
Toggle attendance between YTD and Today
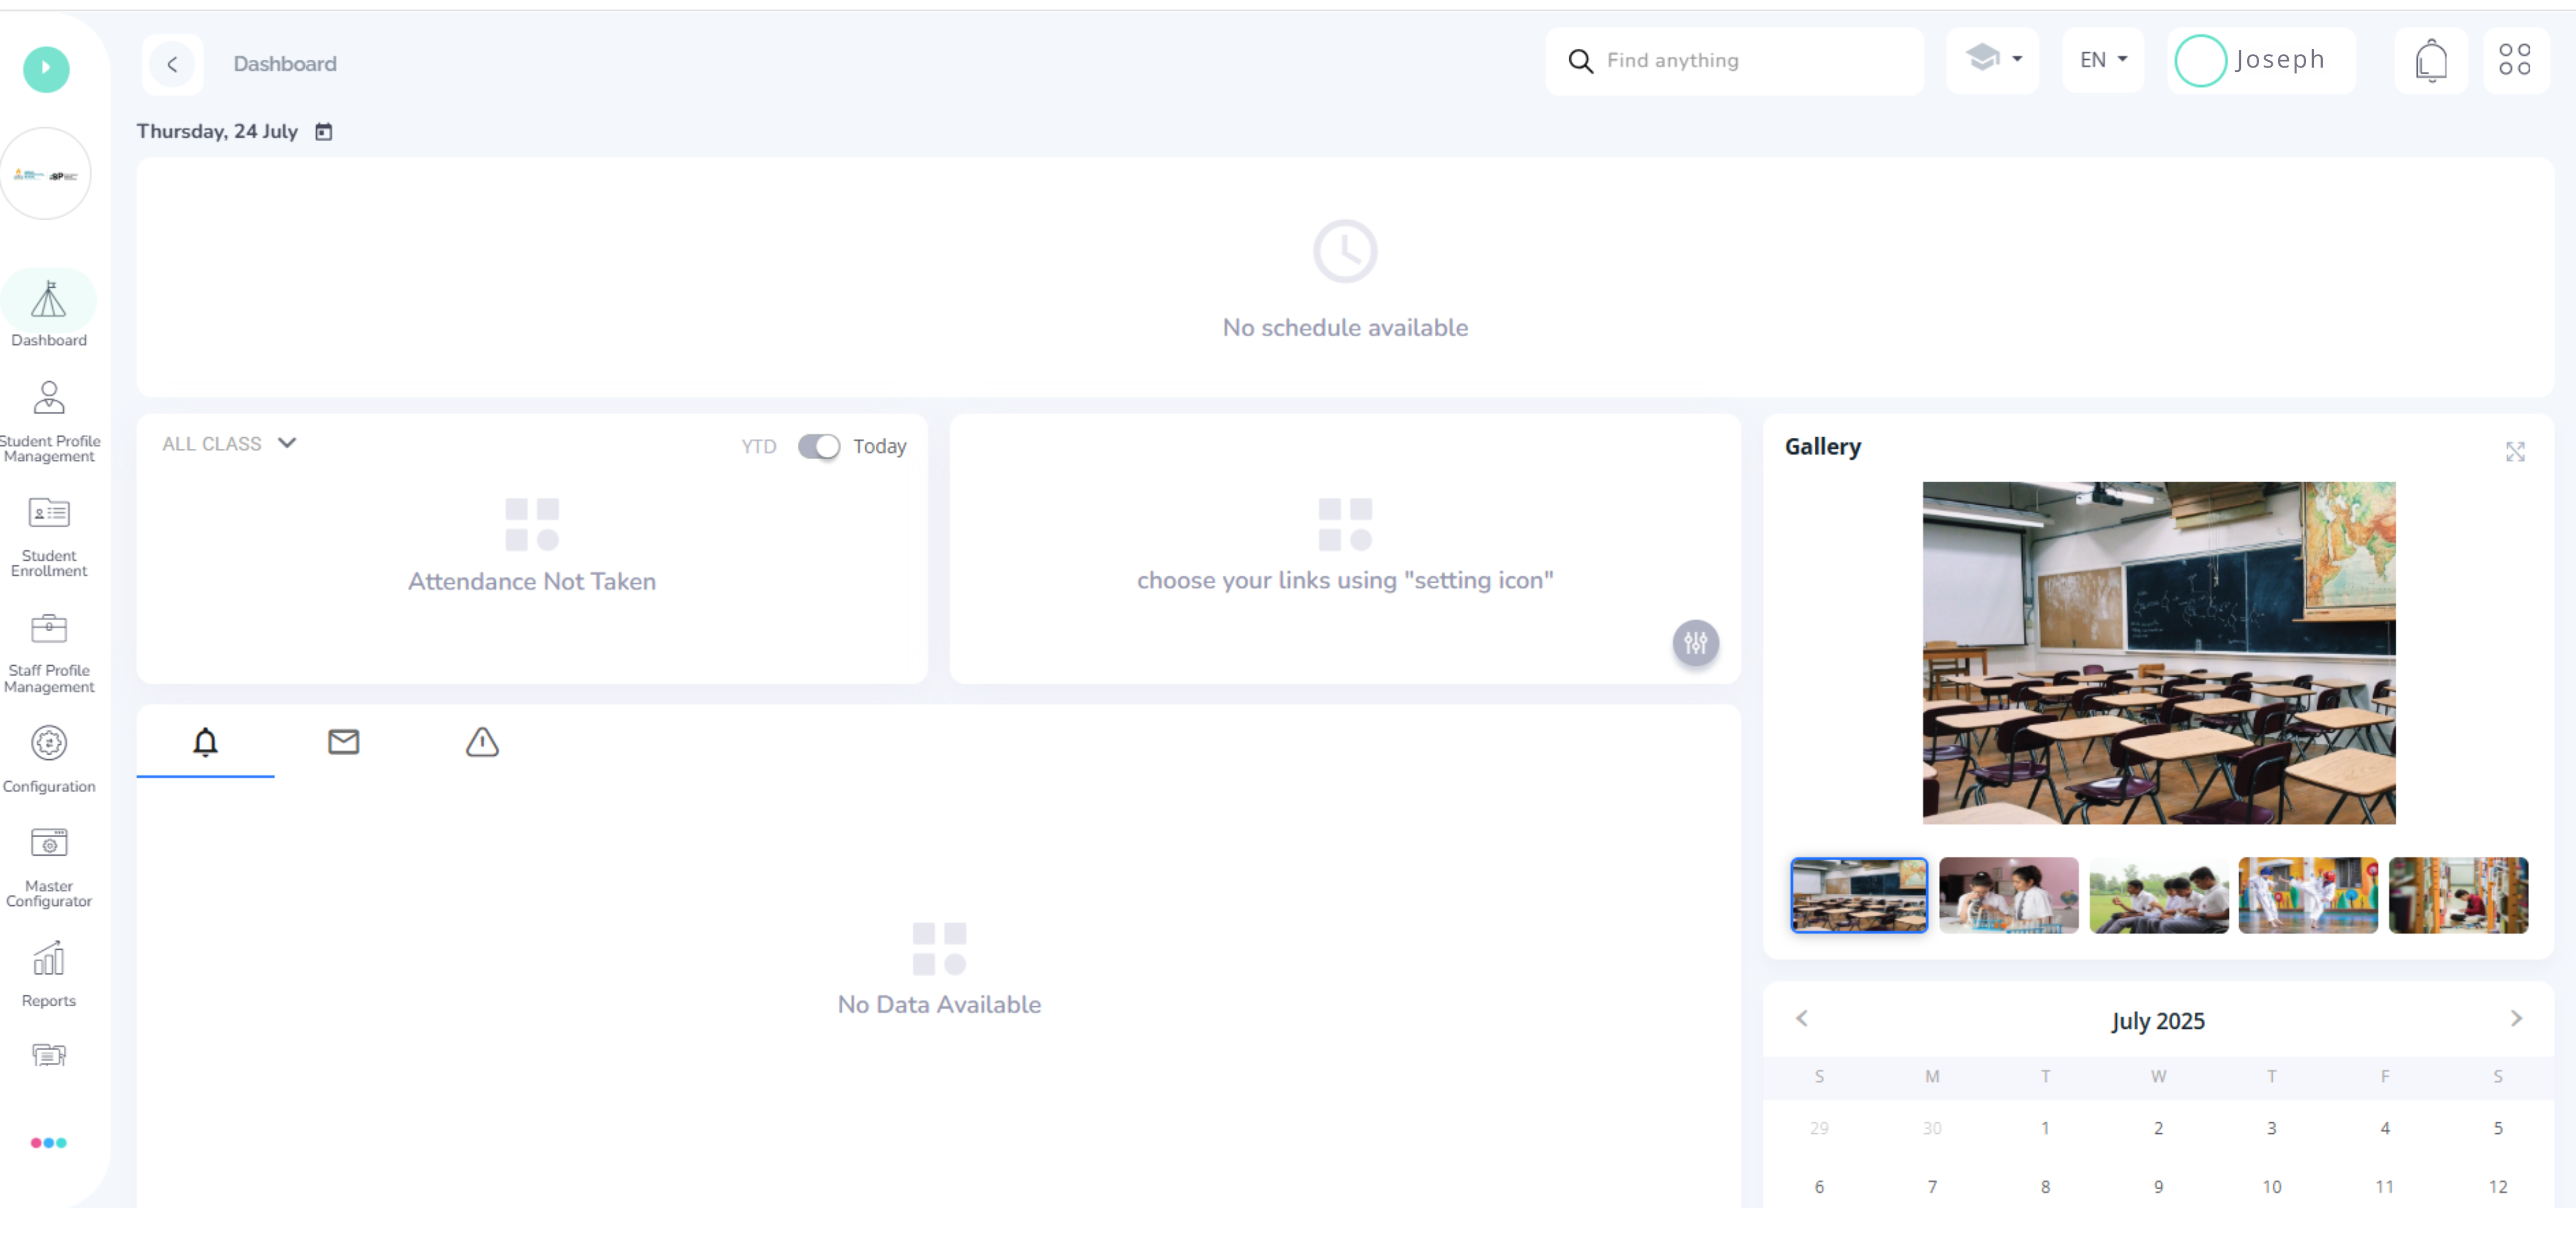pos(818,446)
